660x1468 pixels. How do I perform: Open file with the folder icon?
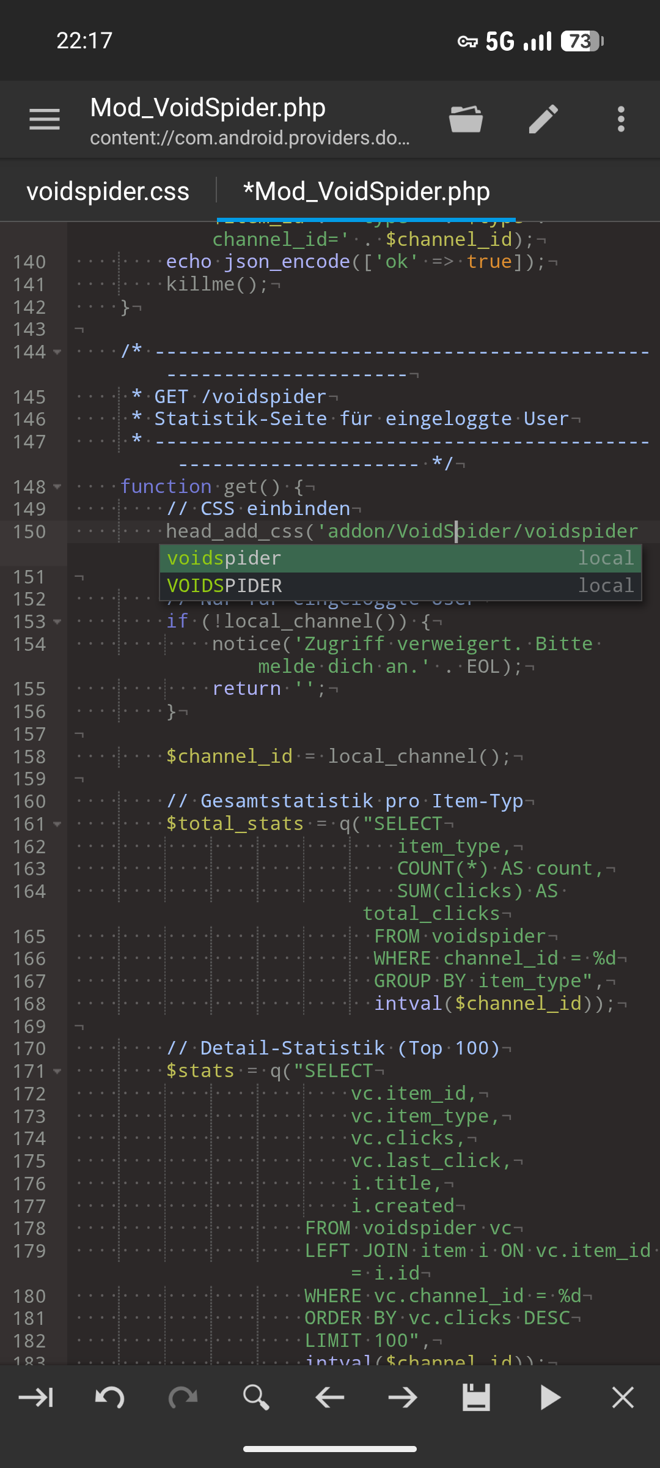pyautogui.click(x=466, y=119)
